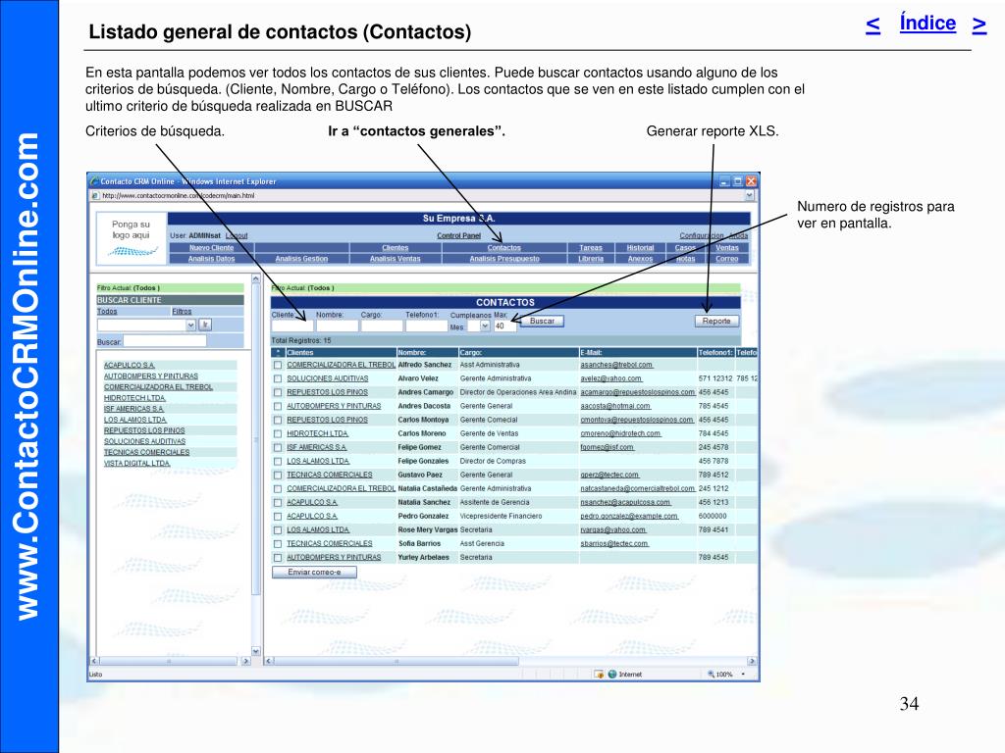Viewport: 1005px width, 753px height.
Task: Click the Todos link under BUSCAR CLIENTE
Action: (x=107, y=312)
